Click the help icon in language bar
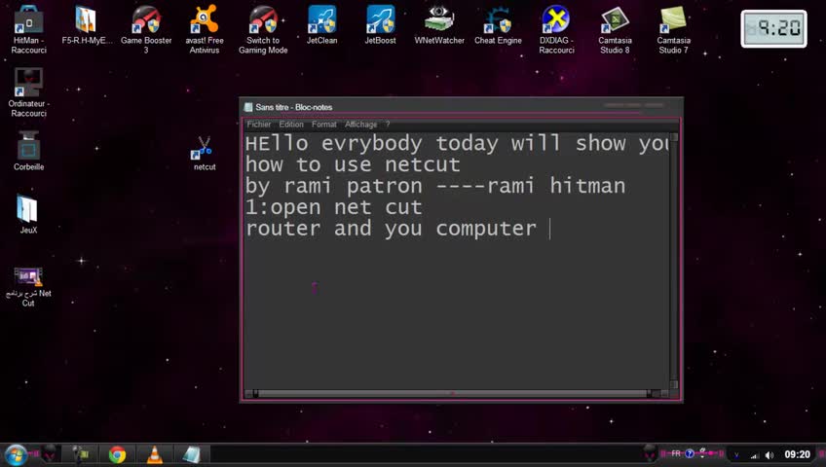The width and height of the screenshot is (826, 467). tap(690, 453)
